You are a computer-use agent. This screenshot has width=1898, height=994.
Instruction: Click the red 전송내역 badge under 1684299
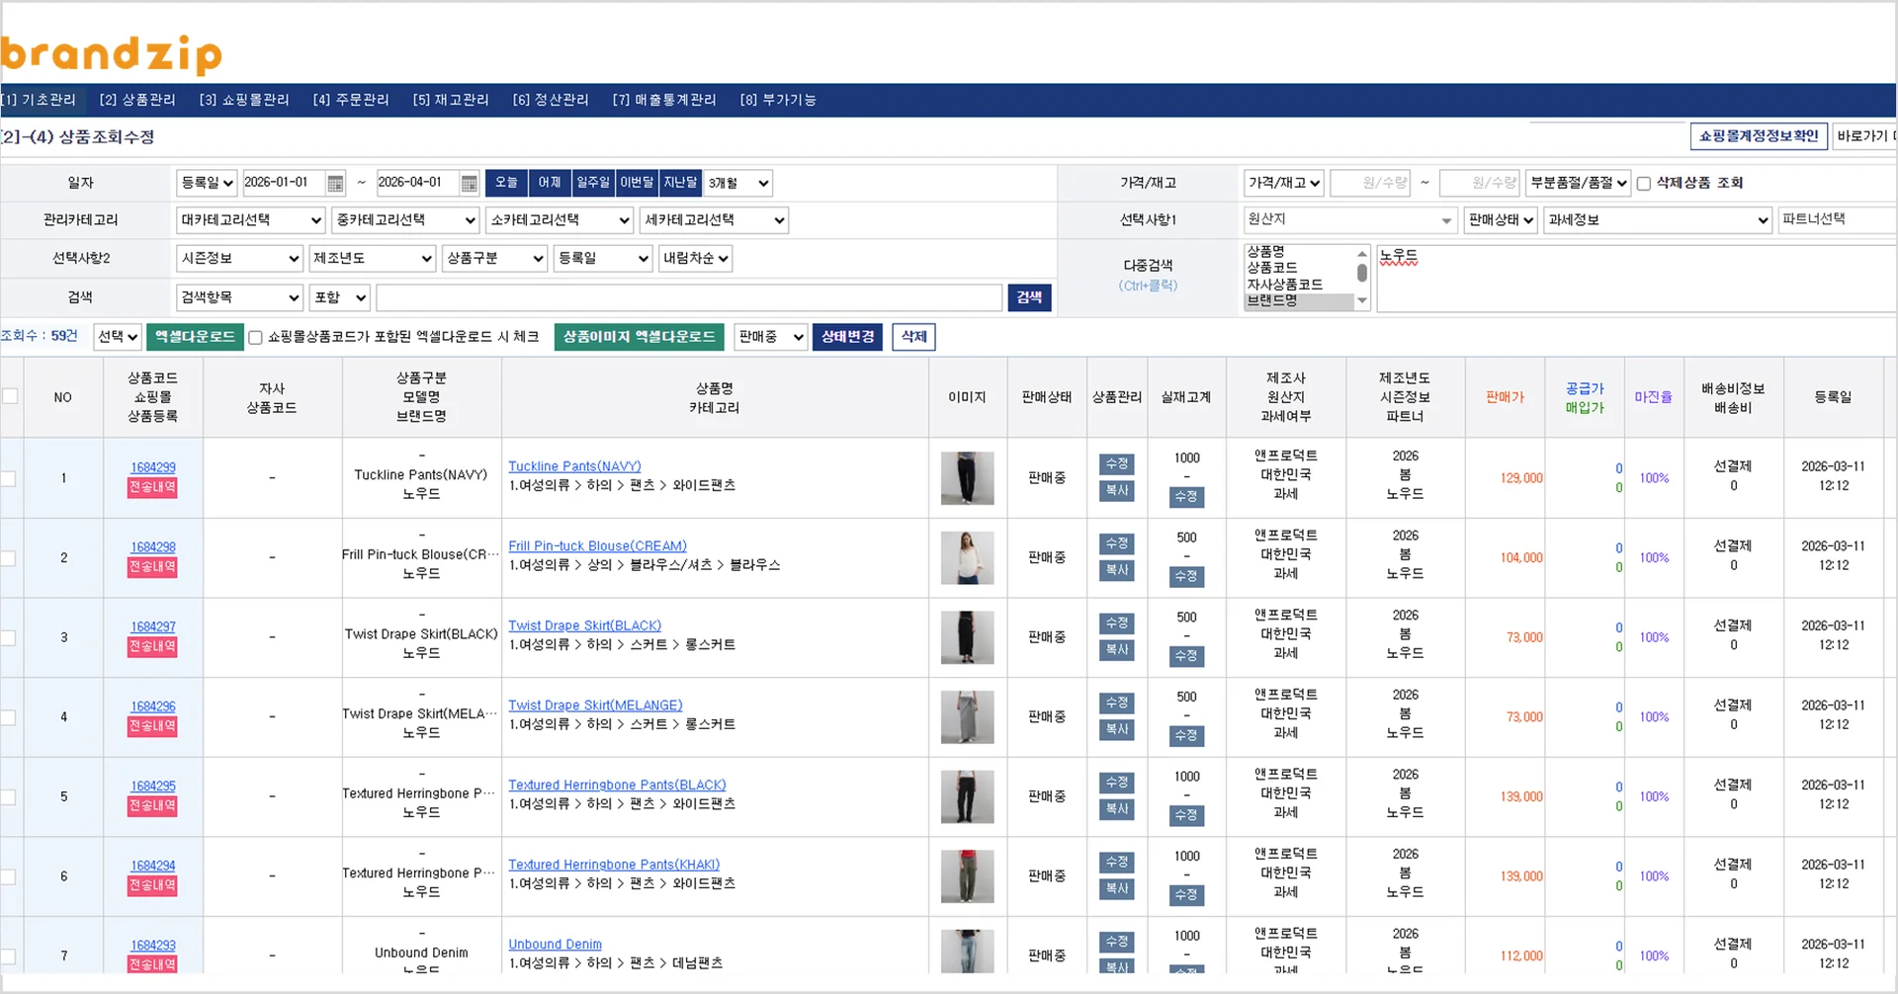152,488
